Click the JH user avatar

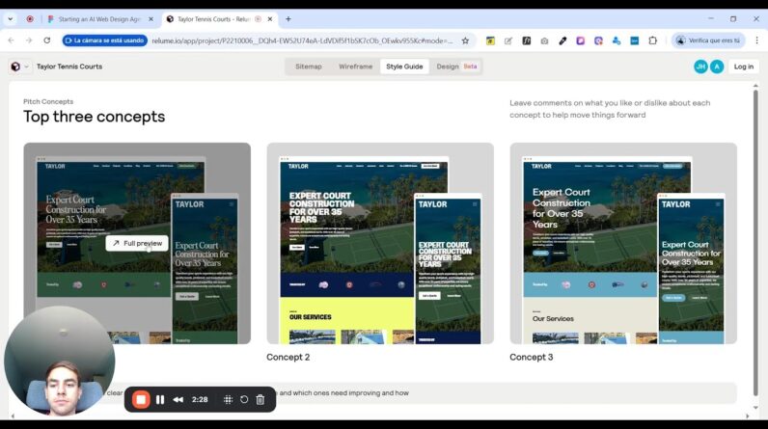pos(700,67)
